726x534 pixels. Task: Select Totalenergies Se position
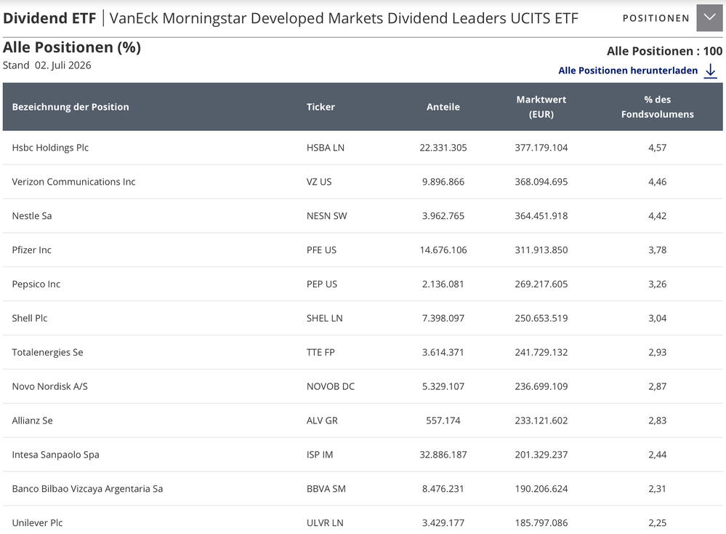[x=48, y=352]
